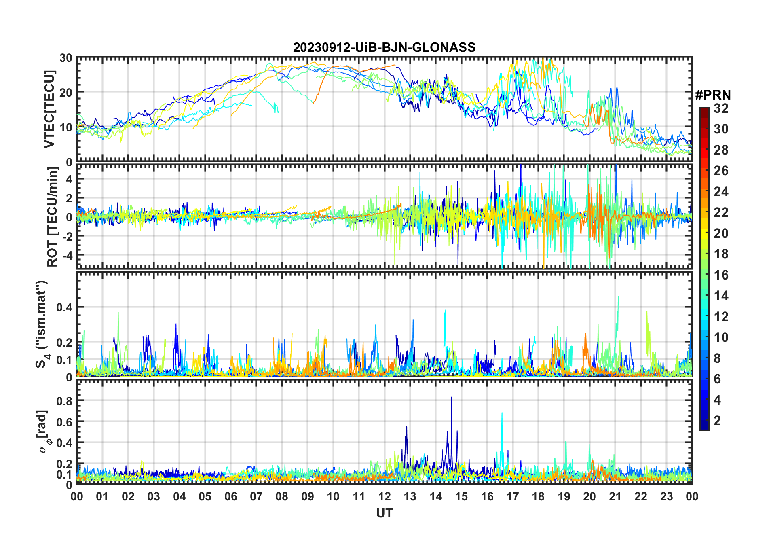Click colorbar tick label 32
Screen dimensions: 769x538
tap(720, 108)
